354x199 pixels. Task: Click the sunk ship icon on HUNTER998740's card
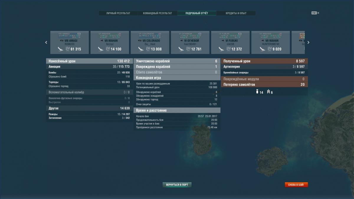click(263, 49)
